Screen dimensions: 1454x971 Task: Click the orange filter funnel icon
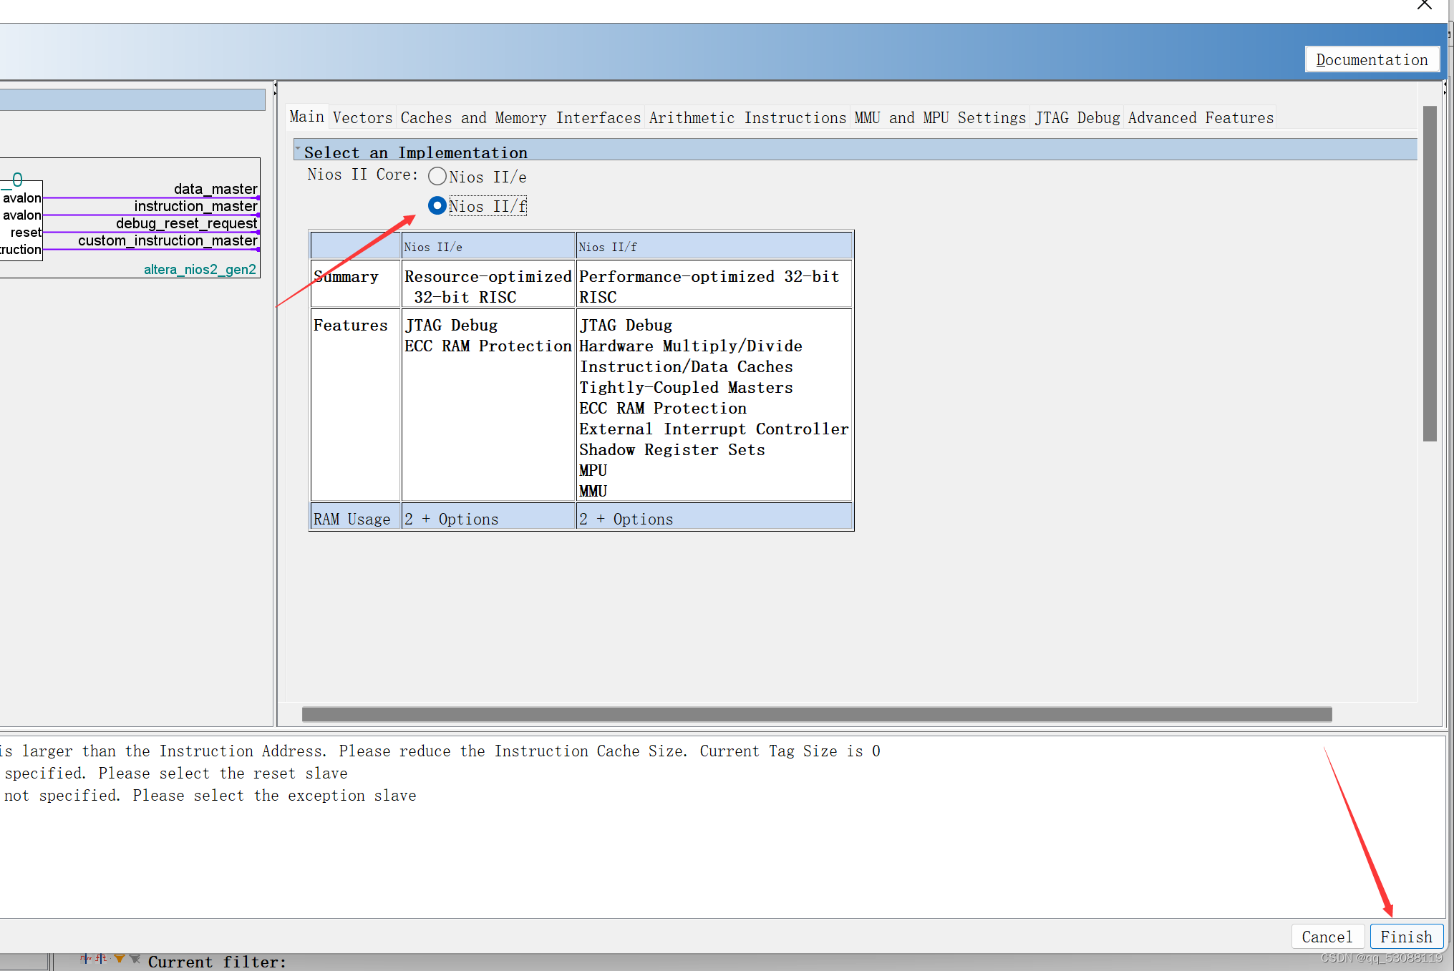tap(120, 959)
